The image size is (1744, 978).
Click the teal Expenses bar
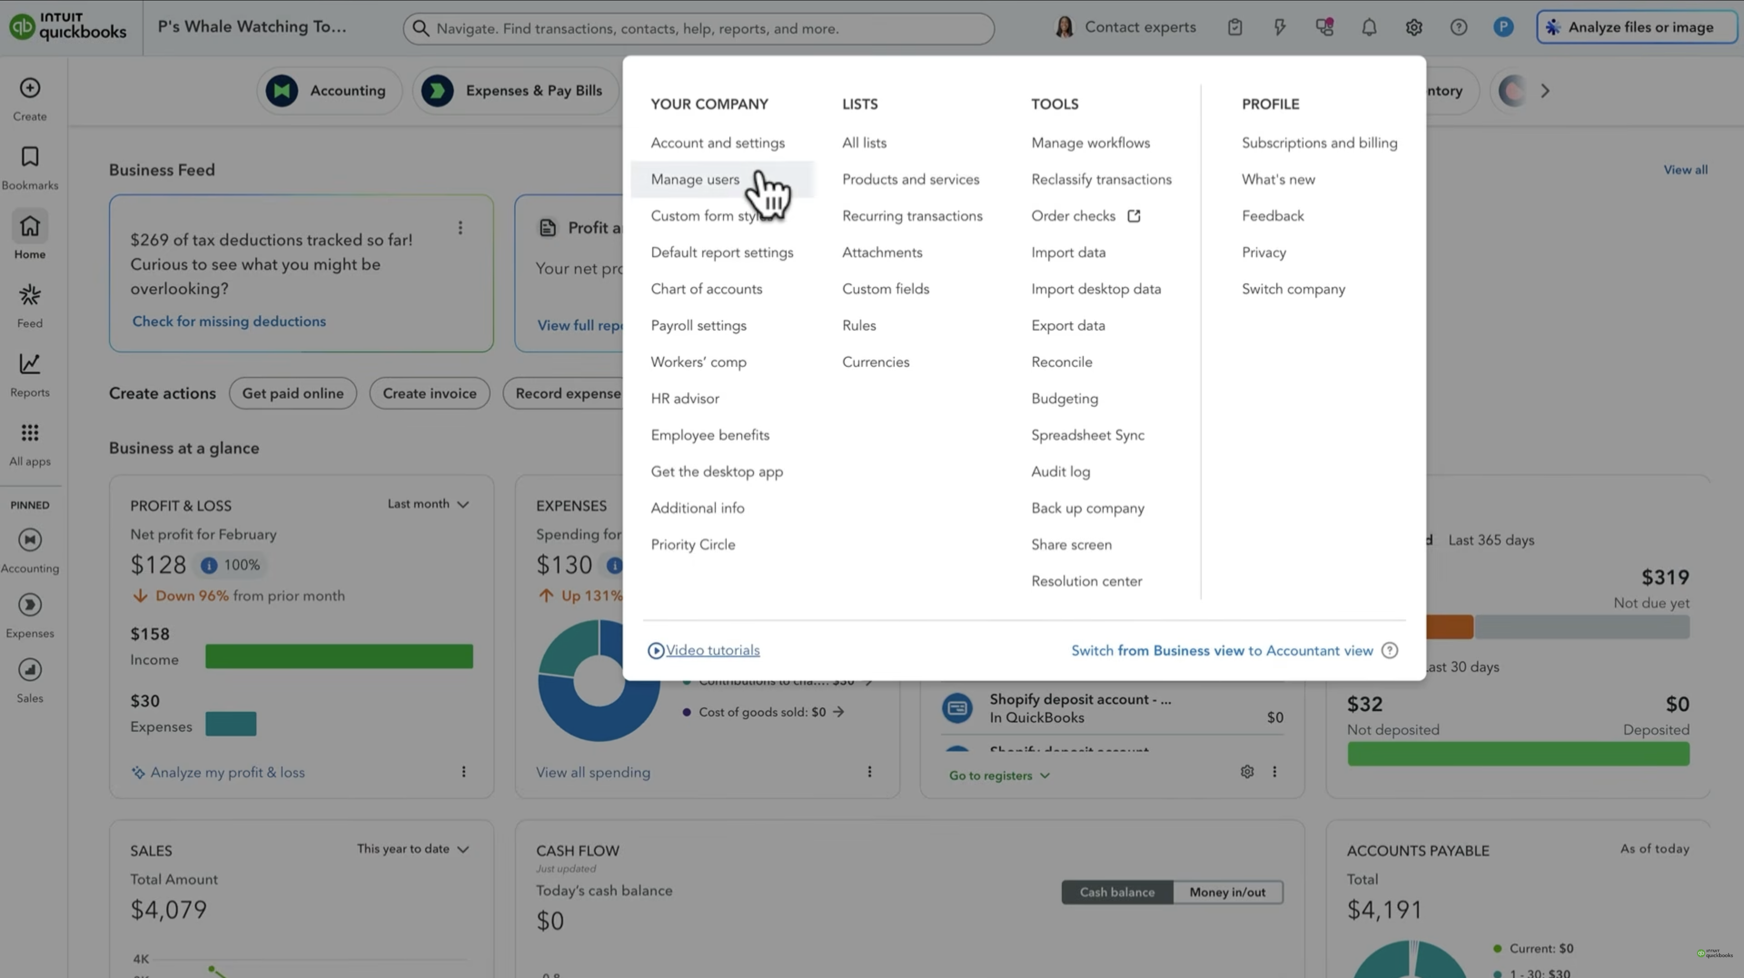click(x=231, y=724)
